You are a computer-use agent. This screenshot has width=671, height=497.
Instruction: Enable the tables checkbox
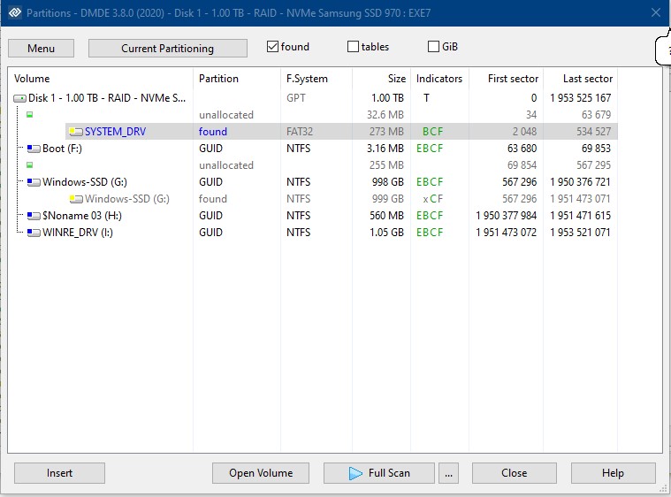coord(353,46)
